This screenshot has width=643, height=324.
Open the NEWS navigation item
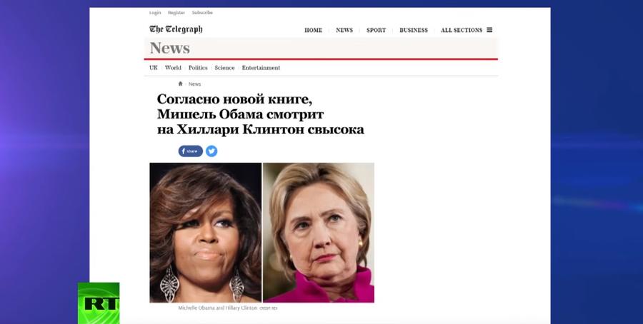point(344,30)
